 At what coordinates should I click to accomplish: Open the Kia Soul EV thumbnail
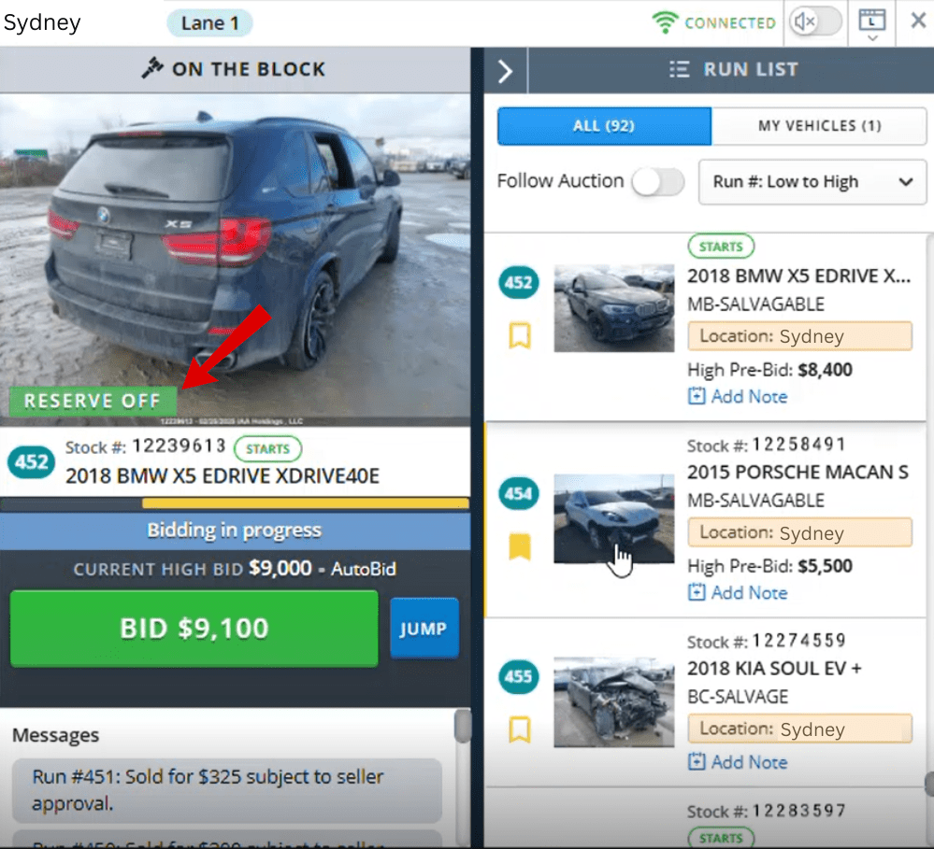(613, 701)
